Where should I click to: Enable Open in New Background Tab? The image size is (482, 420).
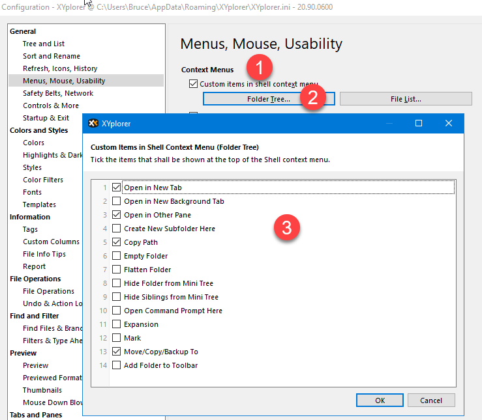[117, 201]
